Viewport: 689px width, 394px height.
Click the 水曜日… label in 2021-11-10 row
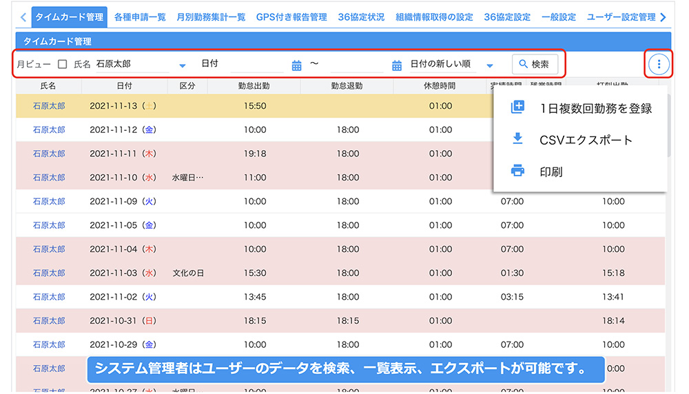point(187,178)
